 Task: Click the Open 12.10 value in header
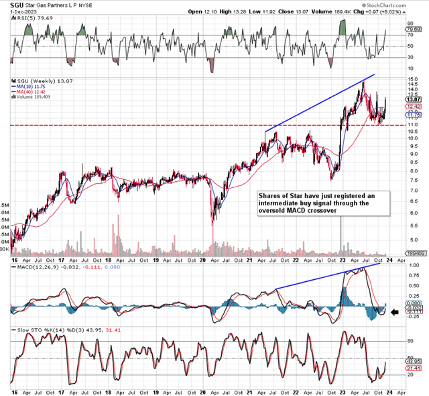[201, 12]
